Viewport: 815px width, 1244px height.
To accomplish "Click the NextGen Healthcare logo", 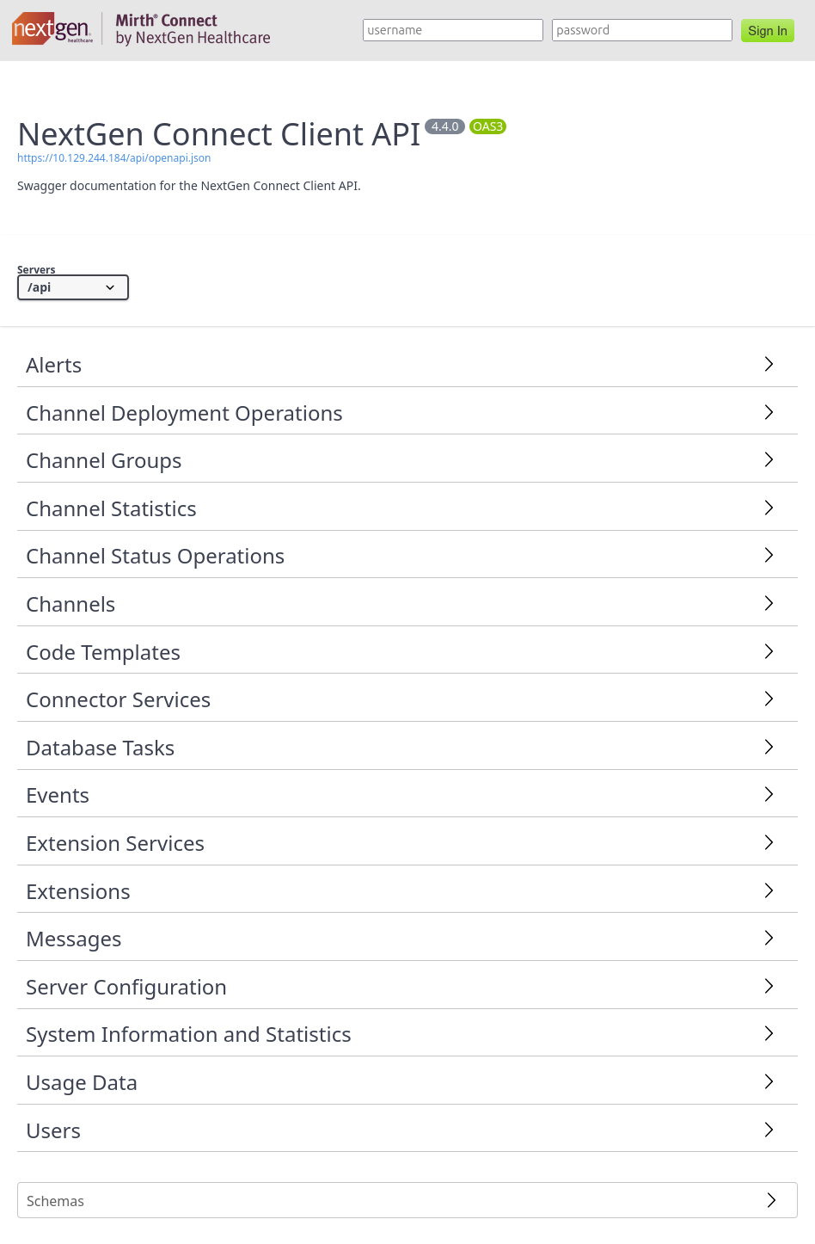I will coord(52,29).
